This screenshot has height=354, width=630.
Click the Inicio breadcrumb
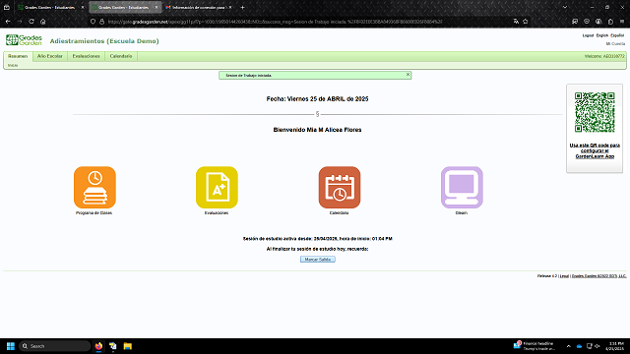pos(13,66)
